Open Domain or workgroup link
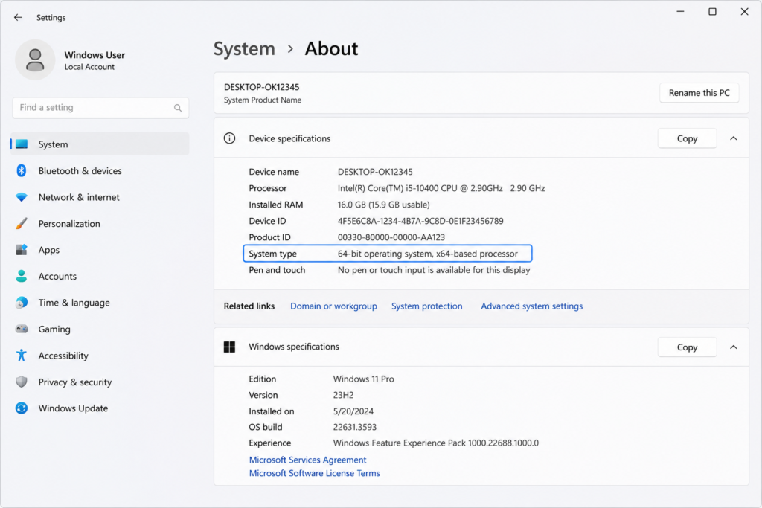This screenshot has width=762, height=508. tap(333, 306)
